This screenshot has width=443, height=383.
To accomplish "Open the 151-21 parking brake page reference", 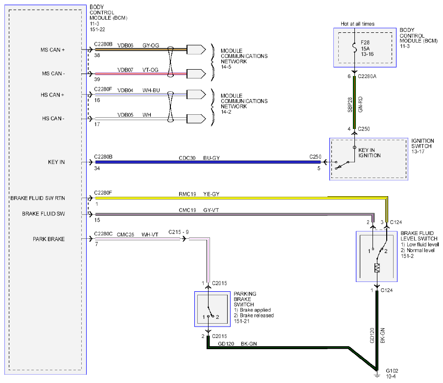I will 241,321.
